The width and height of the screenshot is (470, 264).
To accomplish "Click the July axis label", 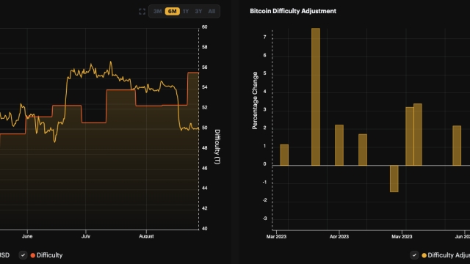I will point(86,236).
